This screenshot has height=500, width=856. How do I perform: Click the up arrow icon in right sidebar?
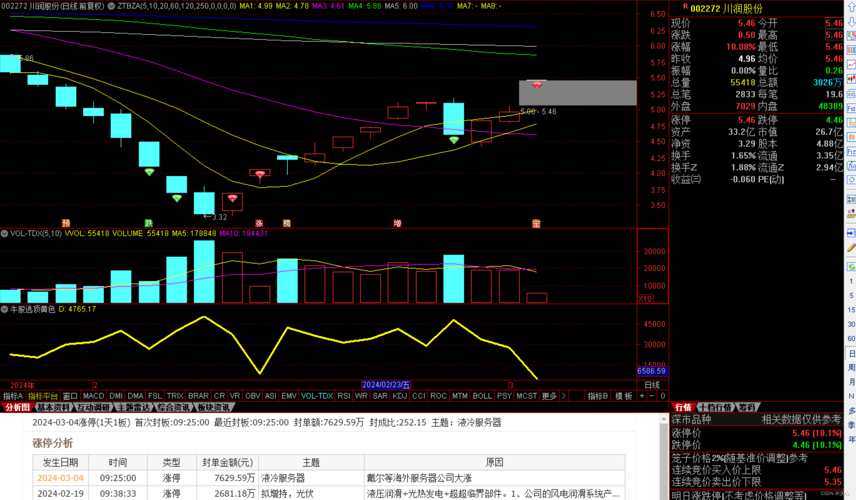[x=851, y=7]
